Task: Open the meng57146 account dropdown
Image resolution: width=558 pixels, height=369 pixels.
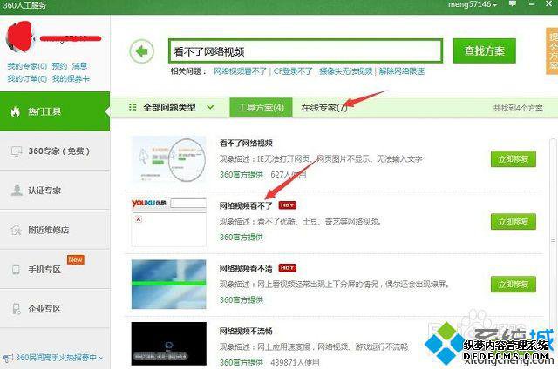Action: pyautogui.click(x=473, y=4)
